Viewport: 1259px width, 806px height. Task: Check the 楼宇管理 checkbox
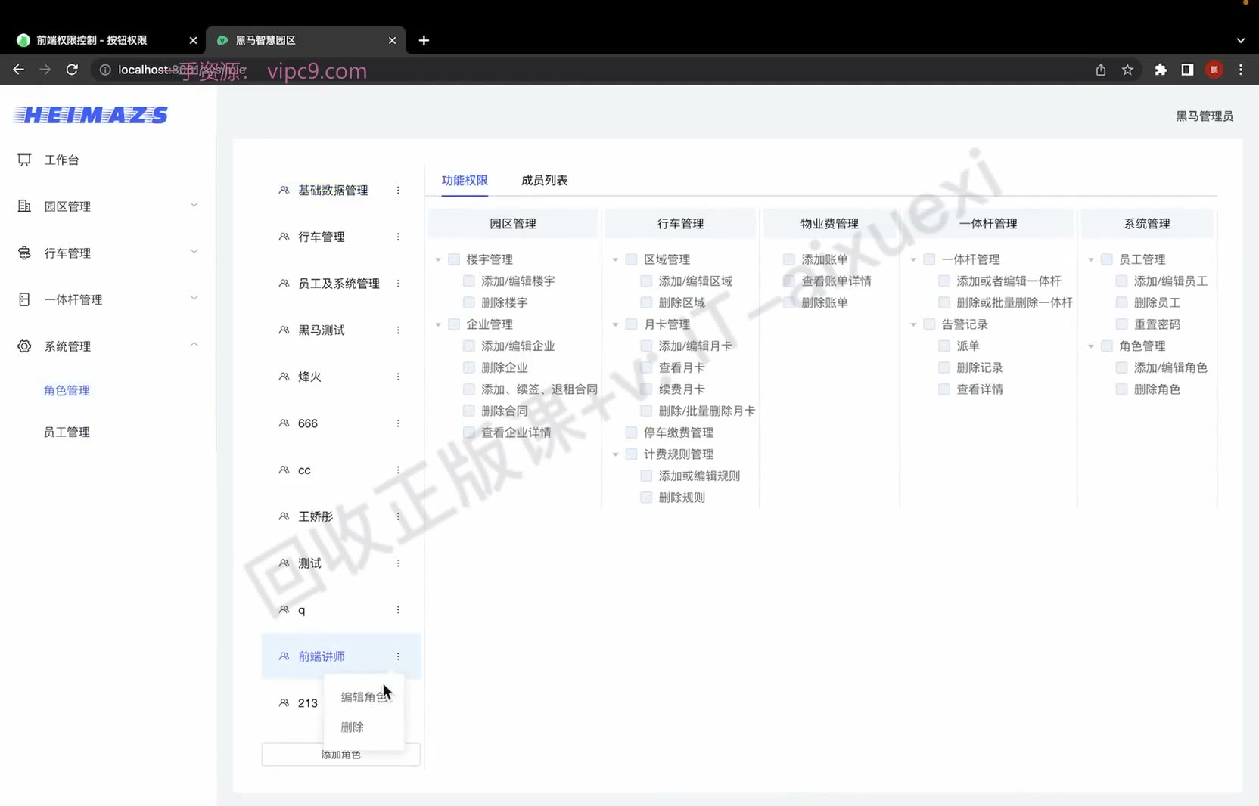(x=454, y=259)
